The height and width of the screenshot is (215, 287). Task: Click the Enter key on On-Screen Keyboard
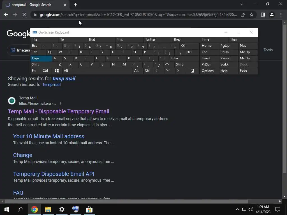click(x=184, y=58)
